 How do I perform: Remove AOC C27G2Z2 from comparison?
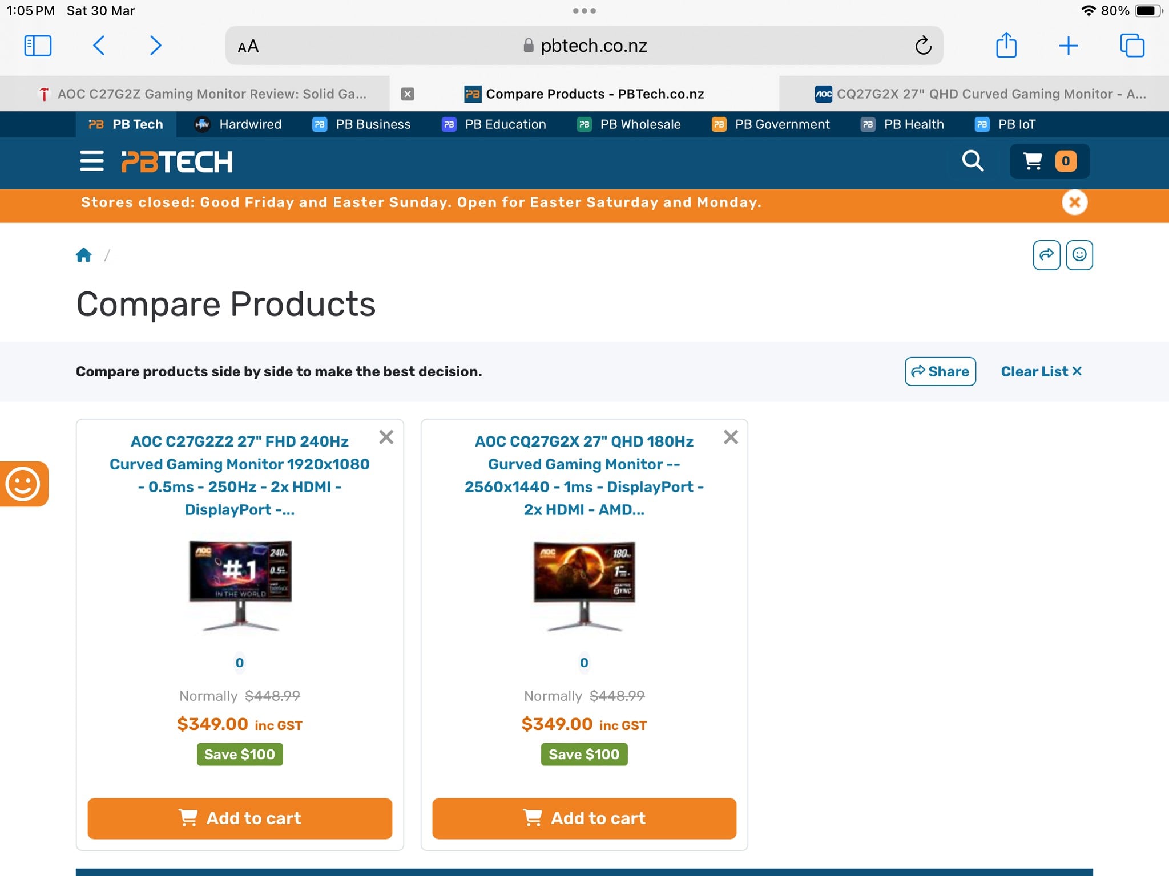coord(386,437)
